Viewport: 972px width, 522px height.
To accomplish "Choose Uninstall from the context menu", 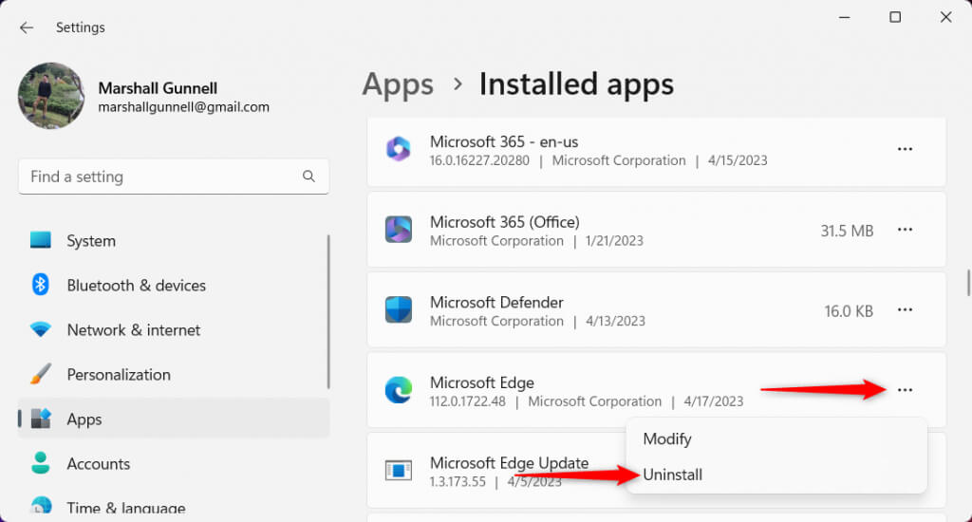I will point(673,475).
